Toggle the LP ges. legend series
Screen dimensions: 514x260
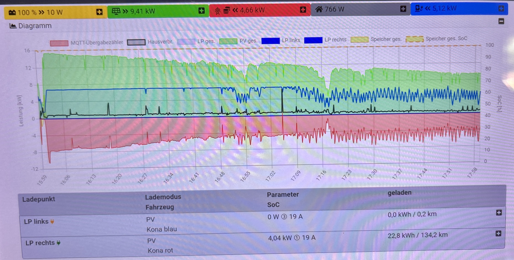(196, 41)
